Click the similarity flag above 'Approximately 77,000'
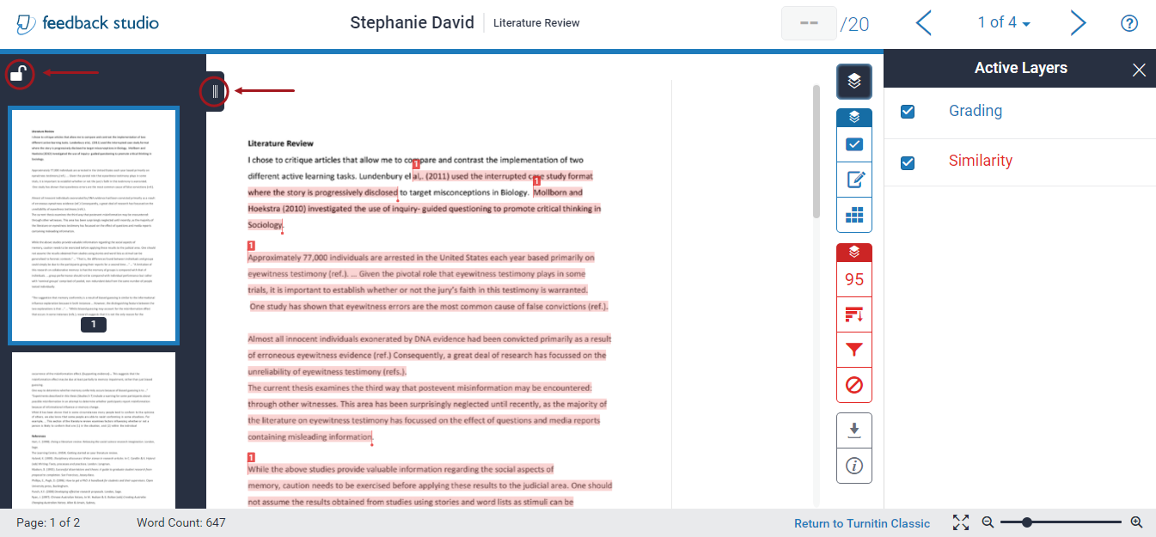Screen dimensions: 1156x537 [251, 247]
